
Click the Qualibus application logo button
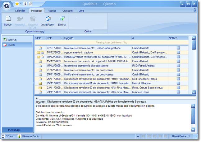[x=7, y=6]
